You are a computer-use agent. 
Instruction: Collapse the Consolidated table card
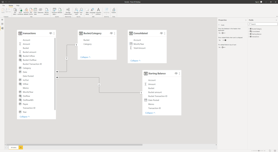click(135, 61)
